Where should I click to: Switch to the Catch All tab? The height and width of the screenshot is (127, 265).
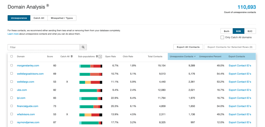pyautogui.click(x=39, y=18)
